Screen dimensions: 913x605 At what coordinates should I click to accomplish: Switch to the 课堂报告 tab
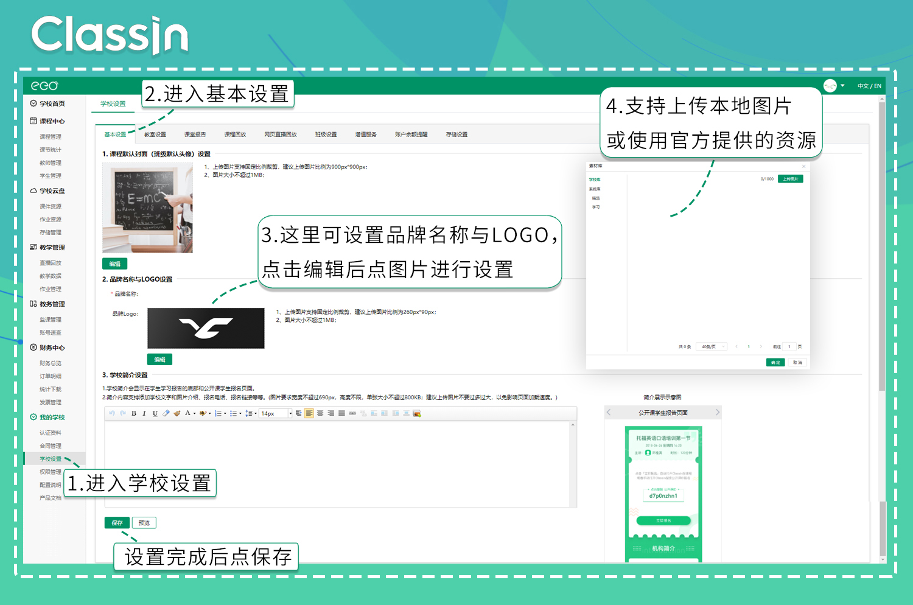click(x=195, y=135)
